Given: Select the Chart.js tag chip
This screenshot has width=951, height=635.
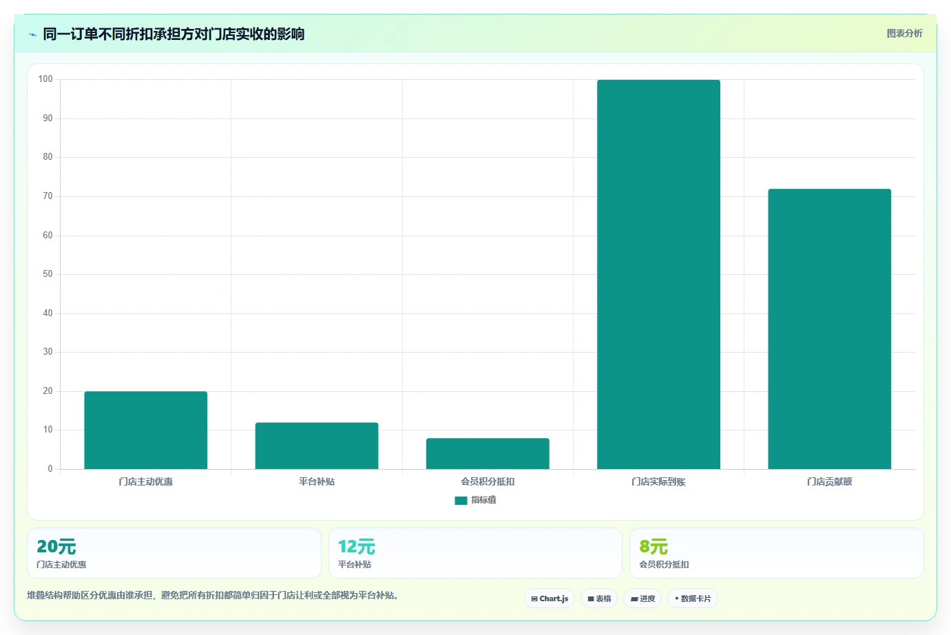Looking at the screenshot, I should coord(550,598).
